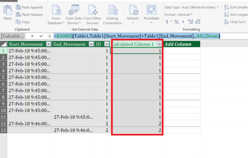Screen dimensions: 251x158
Task: Select Paste Replace
Action: (29, 15)
